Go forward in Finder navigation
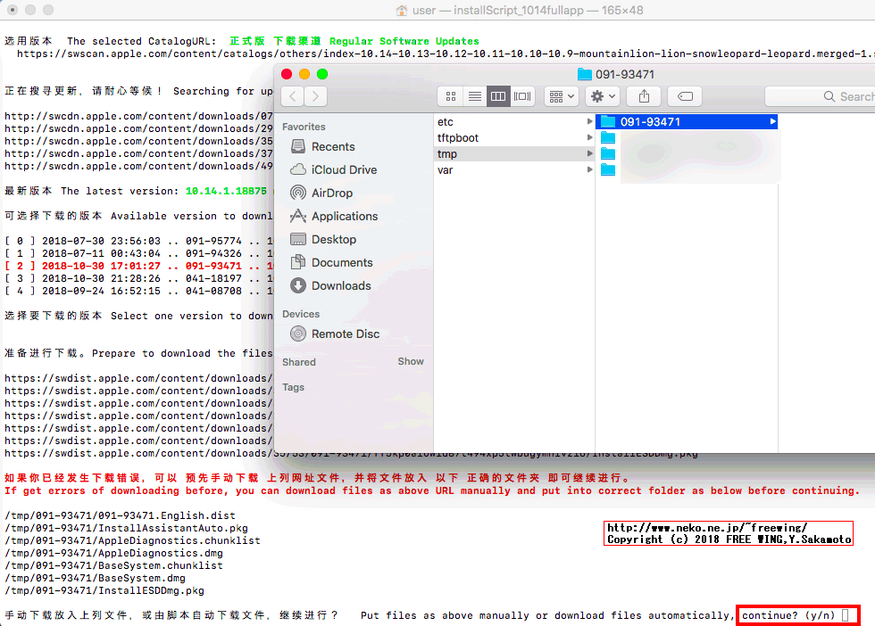Image resolution: width=875 pixels, height=626 pixels. click(316, 96)
